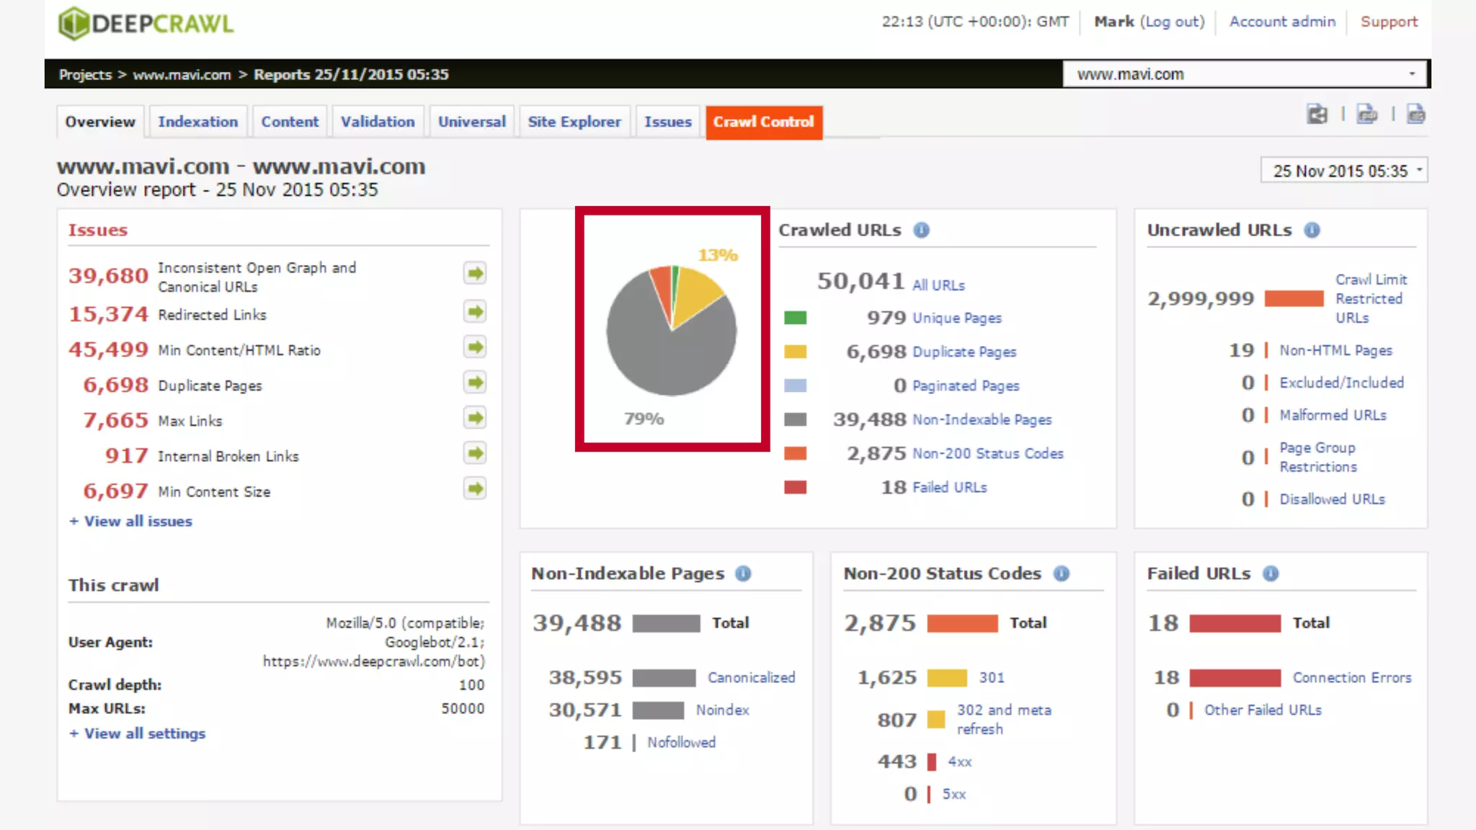
Task: Open the Duplicate Pages link in Crawled URLs
Action: [964, 352]
